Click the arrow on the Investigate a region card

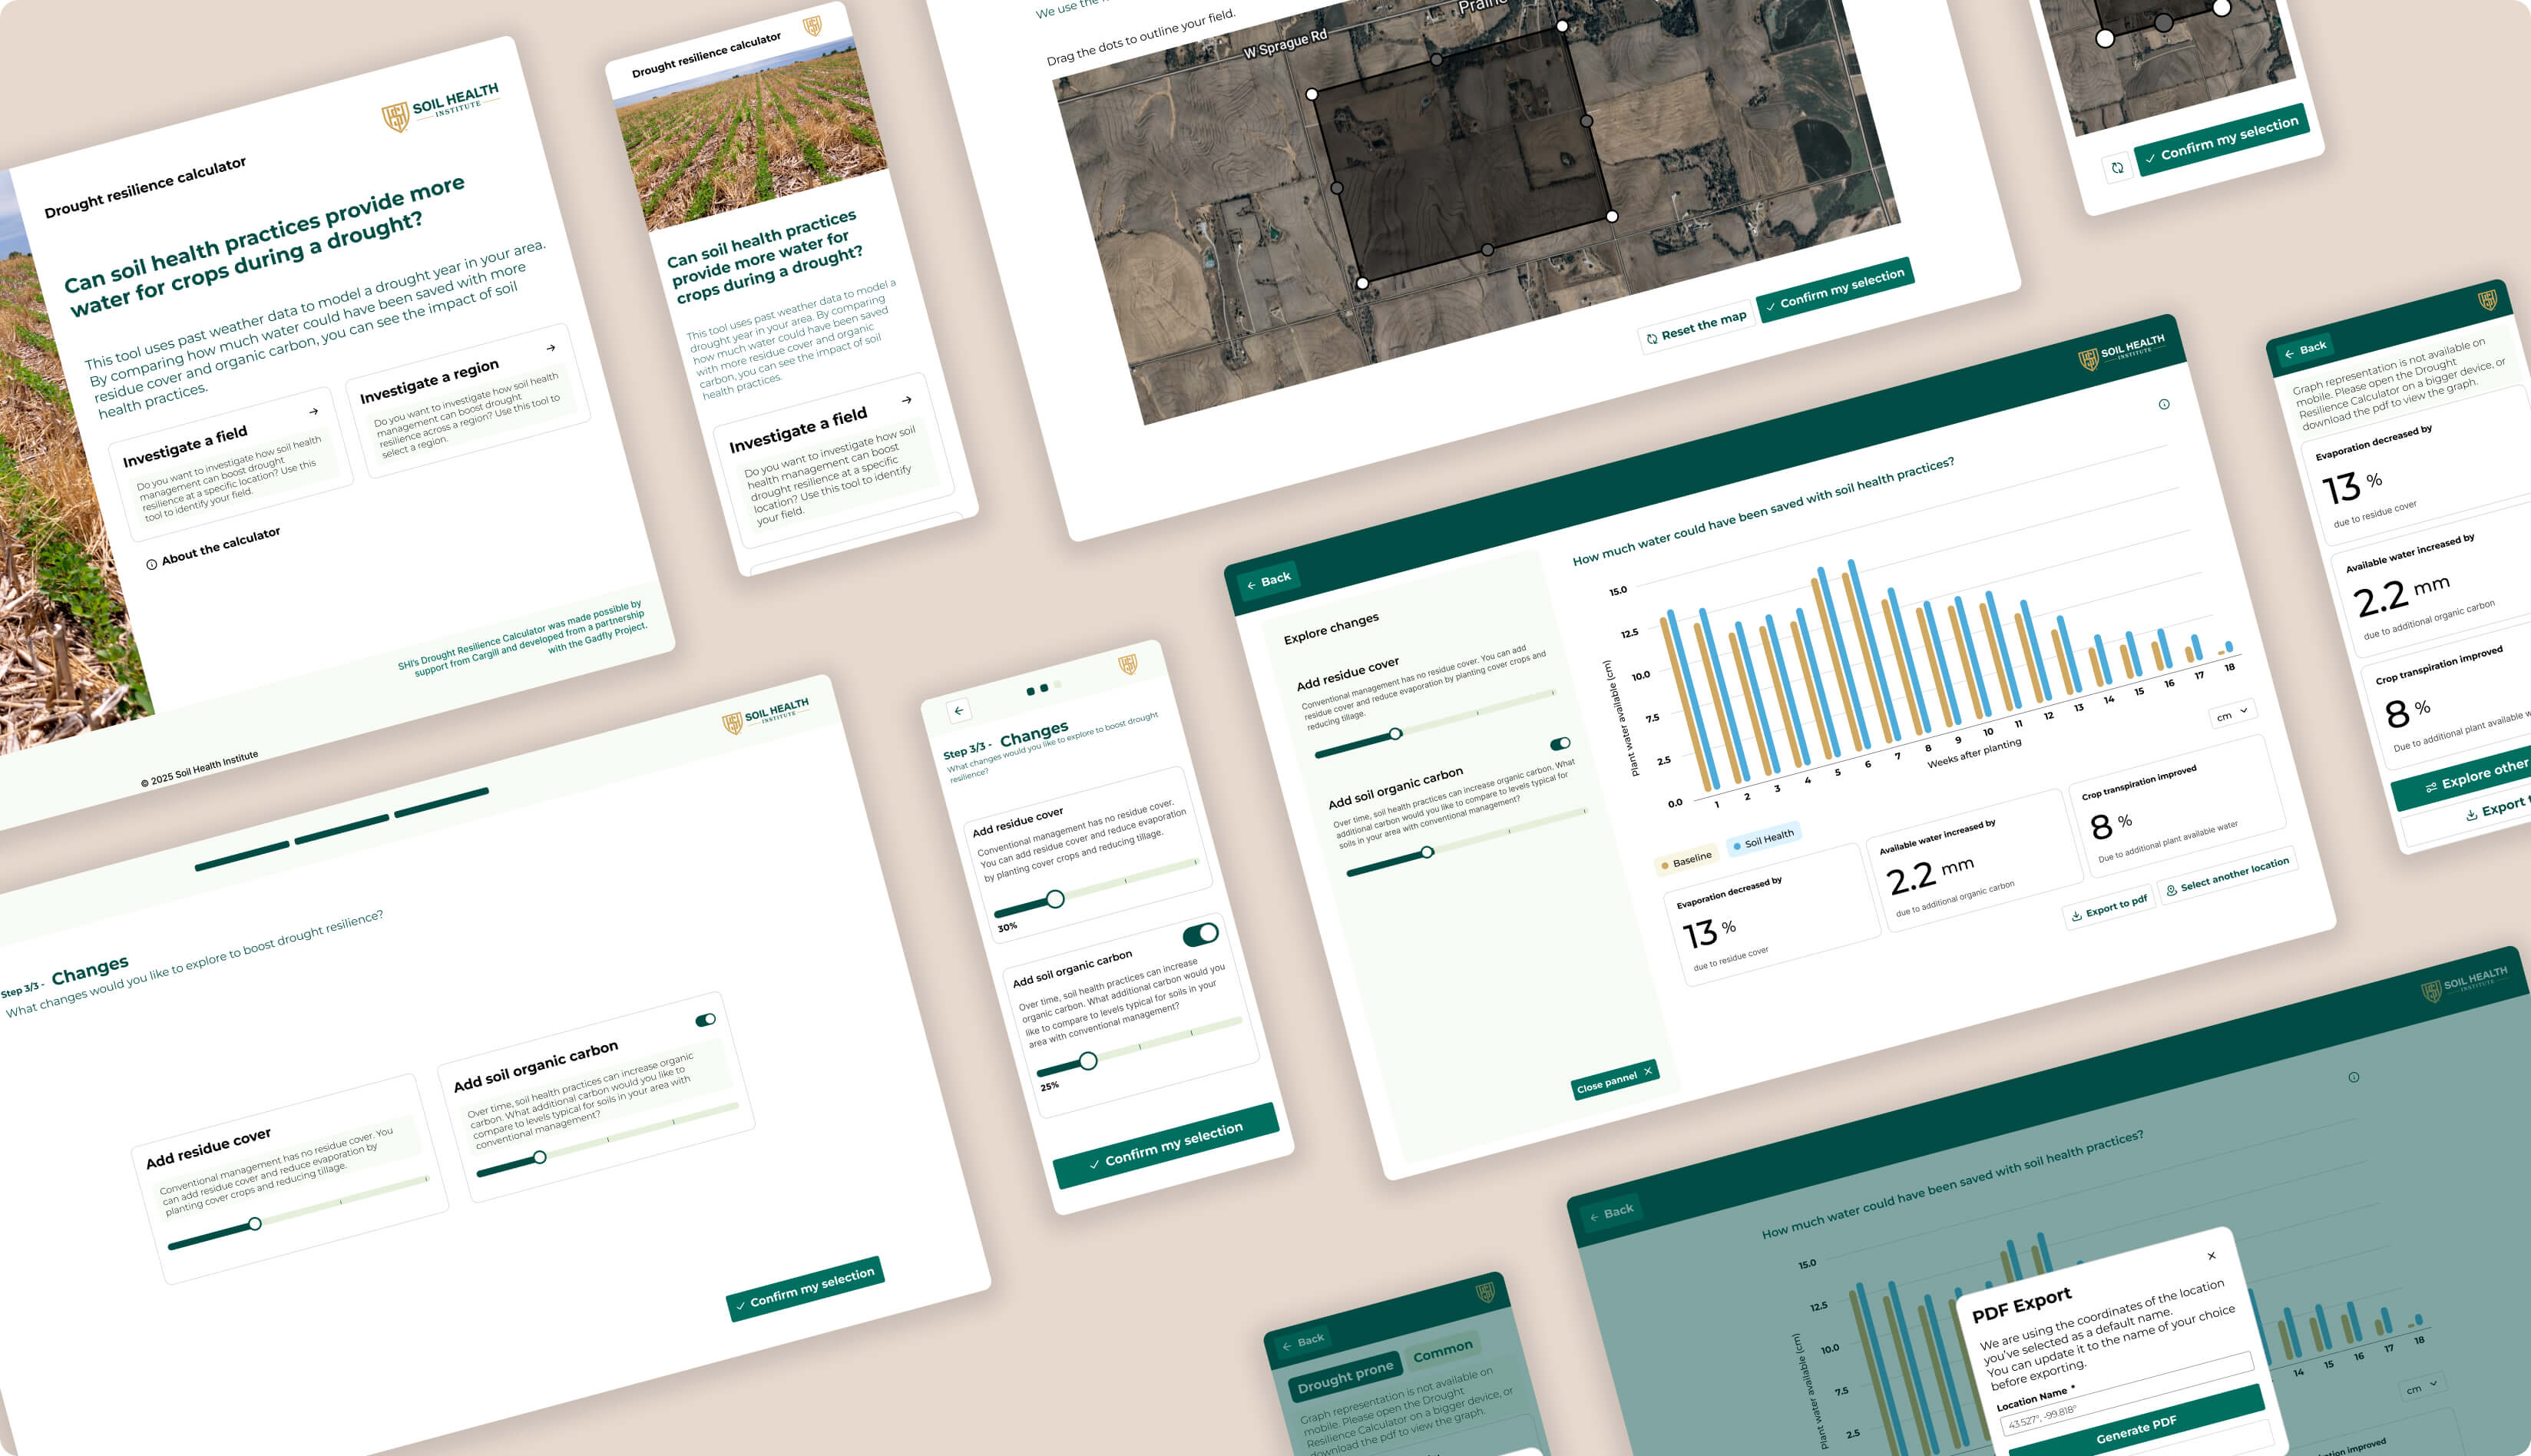coord(551,348)
